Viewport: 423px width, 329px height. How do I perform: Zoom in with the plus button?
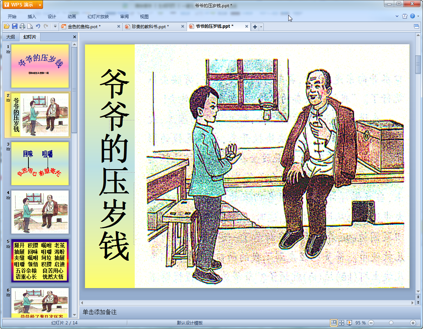tap(413, 323)
